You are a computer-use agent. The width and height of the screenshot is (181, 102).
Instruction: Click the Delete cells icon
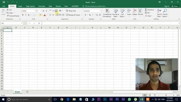point(135,11)
